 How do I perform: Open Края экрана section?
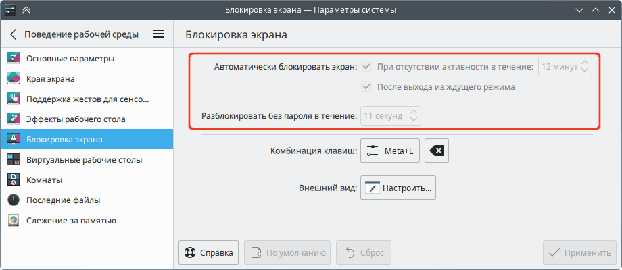(87, 79)
